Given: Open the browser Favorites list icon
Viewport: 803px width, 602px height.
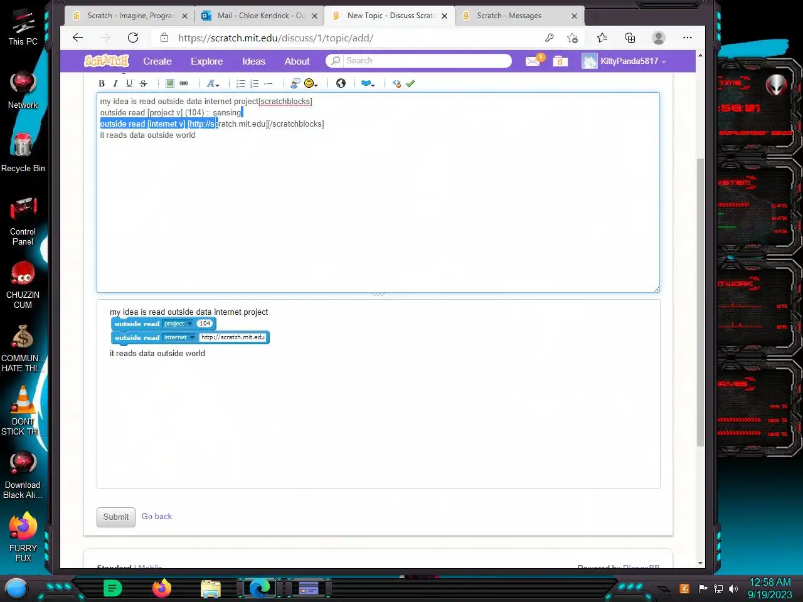Looking at the screenshot, I should coord(602,38).
